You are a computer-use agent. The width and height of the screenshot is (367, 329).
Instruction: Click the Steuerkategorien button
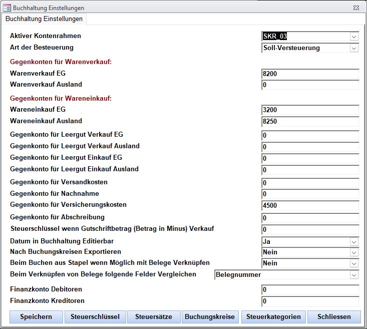click(x=273, y=317)
